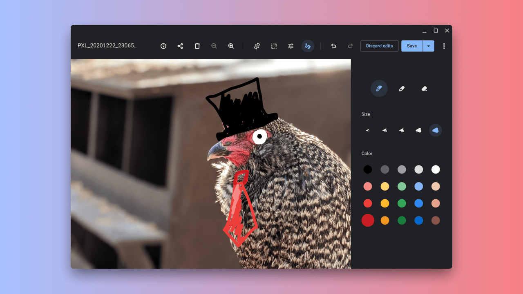Open the crop and rotate tool
This screenshot has height=294, width=523.
tap(257, 46)
